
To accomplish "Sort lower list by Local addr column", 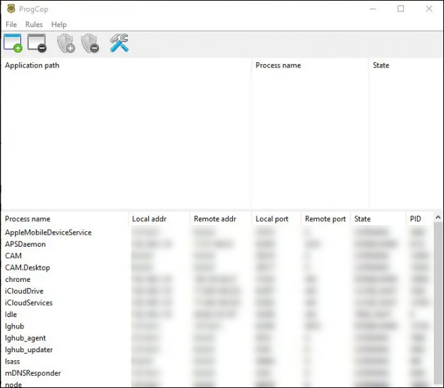I will (150, 219).
